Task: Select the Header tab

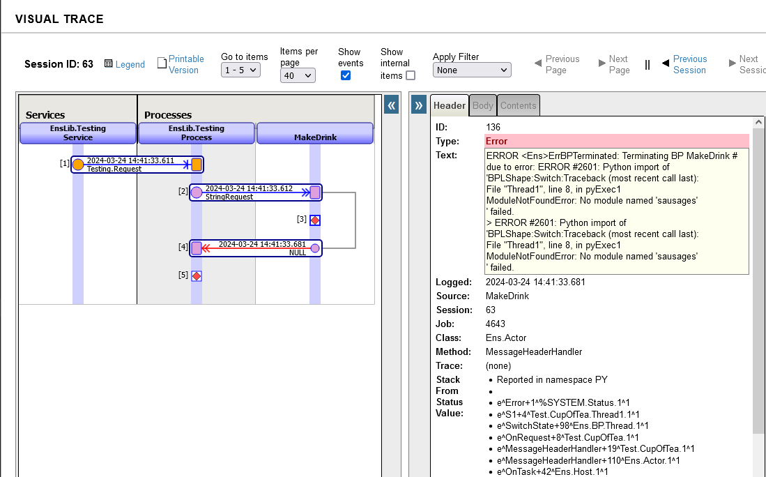Action: [450, 106]
